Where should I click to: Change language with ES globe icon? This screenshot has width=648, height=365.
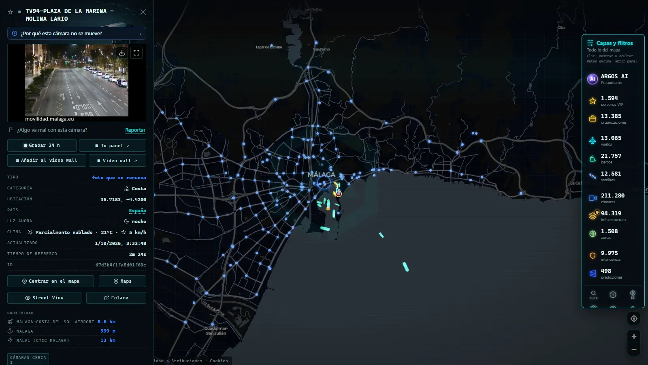(x=633, y=294)
